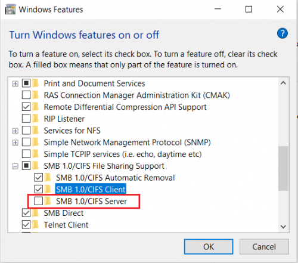Enable Simple TCPIP services checkbox
Screen dimensions: 298x263
(26, 154)
